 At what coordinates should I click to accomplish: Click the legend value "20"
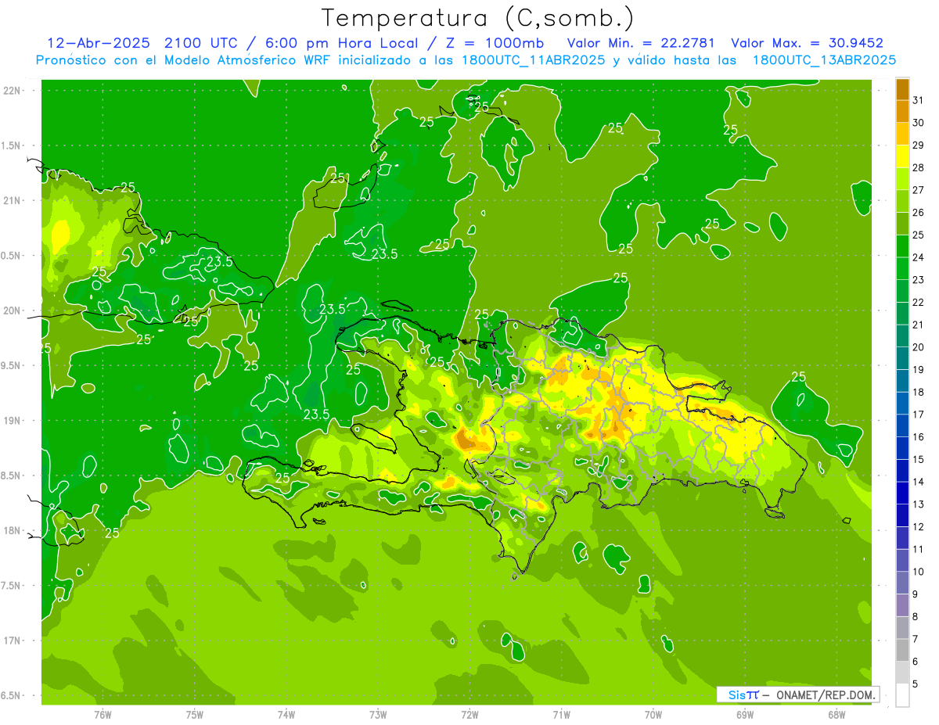[x=918, y=347]
